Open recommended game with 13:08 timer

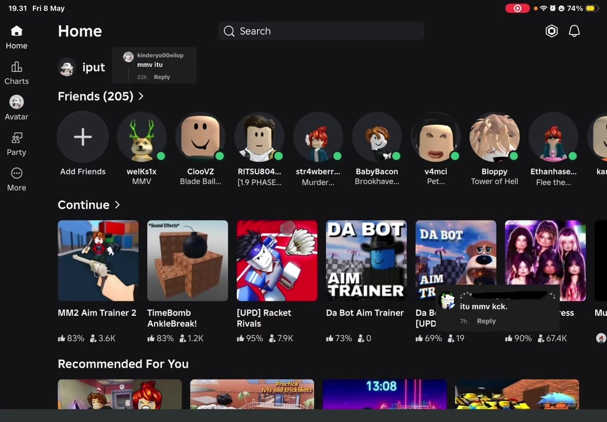[384, 394]
